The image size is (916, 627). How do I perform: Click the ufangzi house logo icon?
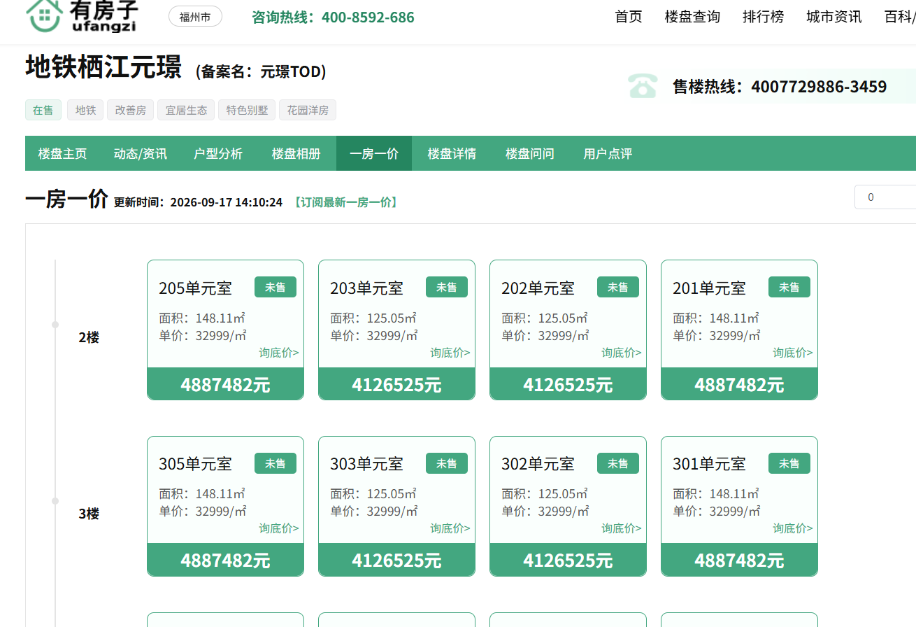(44, 15)
